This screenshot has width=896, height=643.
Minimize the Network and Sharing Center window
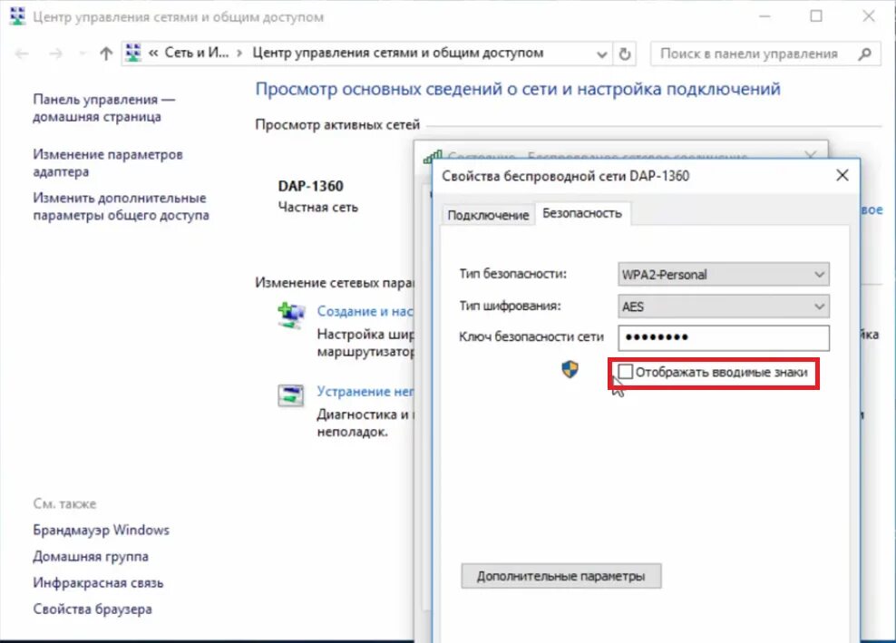pos(764,16)
